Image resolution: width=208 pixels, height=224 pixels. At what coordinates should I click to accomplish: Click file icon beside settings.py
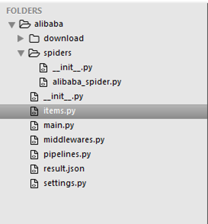click(x=34, y=183)
